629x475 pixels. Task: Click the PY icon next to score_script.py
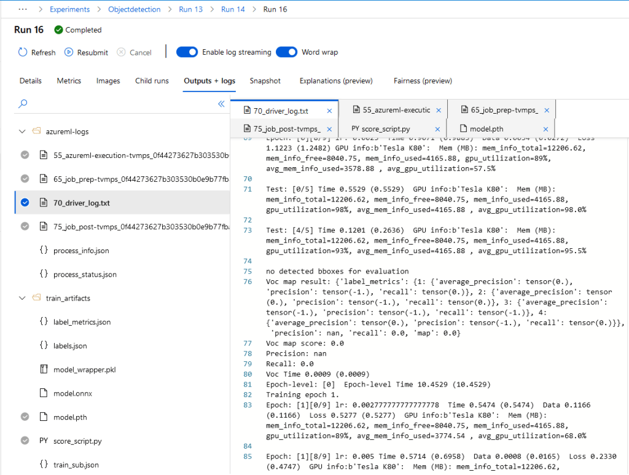tap(43, 441)
